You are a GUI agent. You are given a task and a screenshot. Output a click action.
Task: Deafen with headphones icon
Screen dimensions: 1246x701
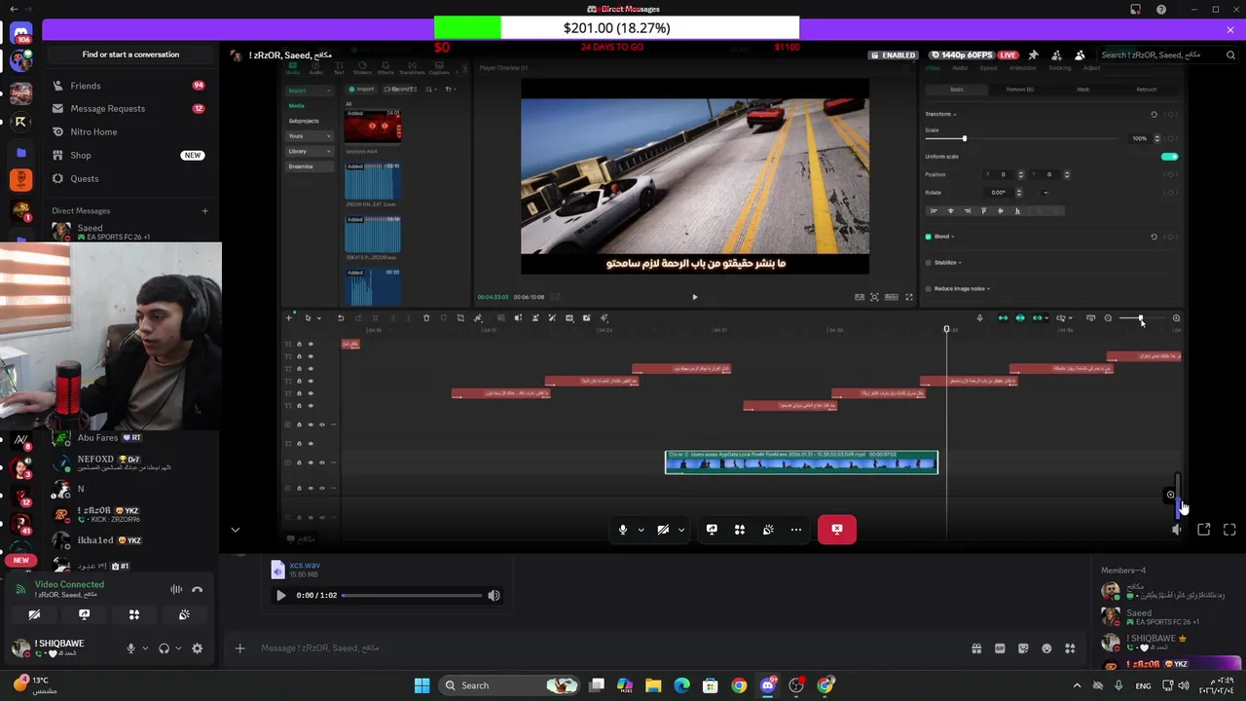point(164,648)
